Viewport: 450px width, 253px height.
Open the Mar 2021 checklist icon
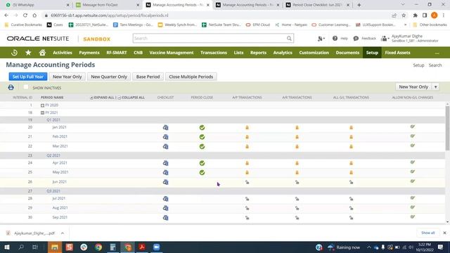(x=166, y=147)
